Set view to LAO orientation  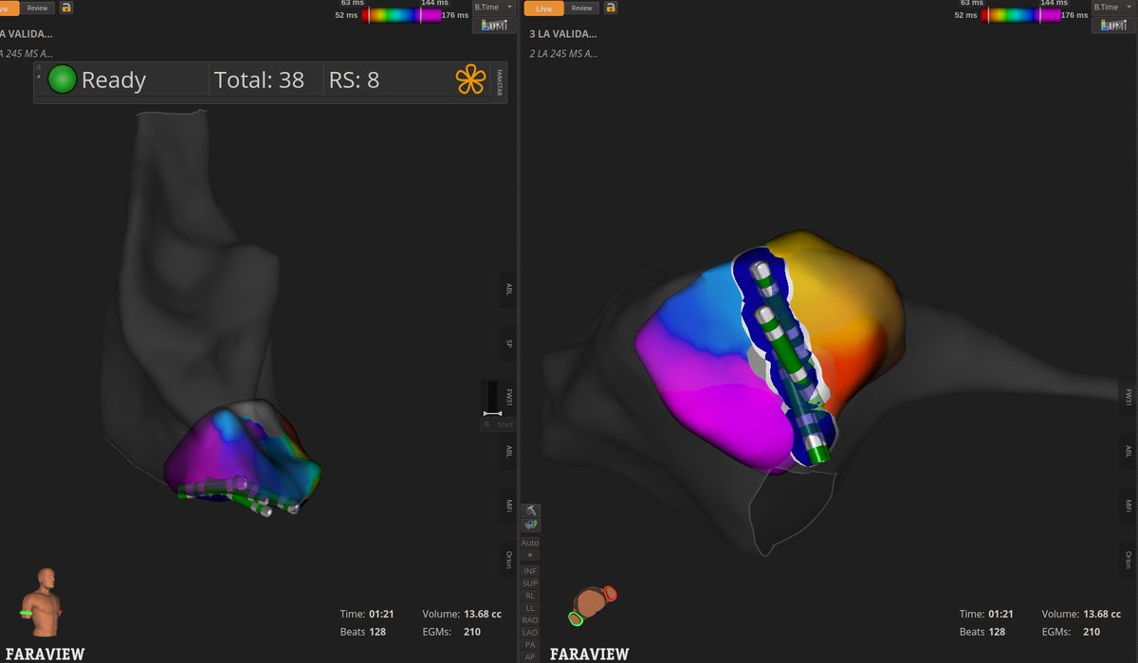[530, 633]
